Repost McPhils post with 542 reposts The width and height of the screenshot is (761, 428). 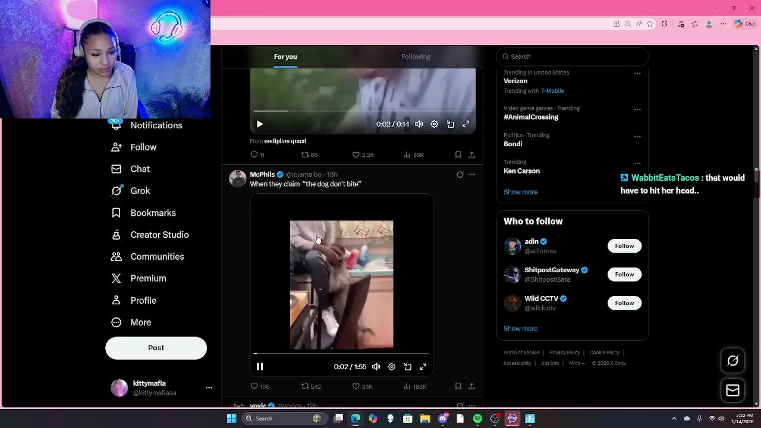pyautogui.click(x=311, y=386)
